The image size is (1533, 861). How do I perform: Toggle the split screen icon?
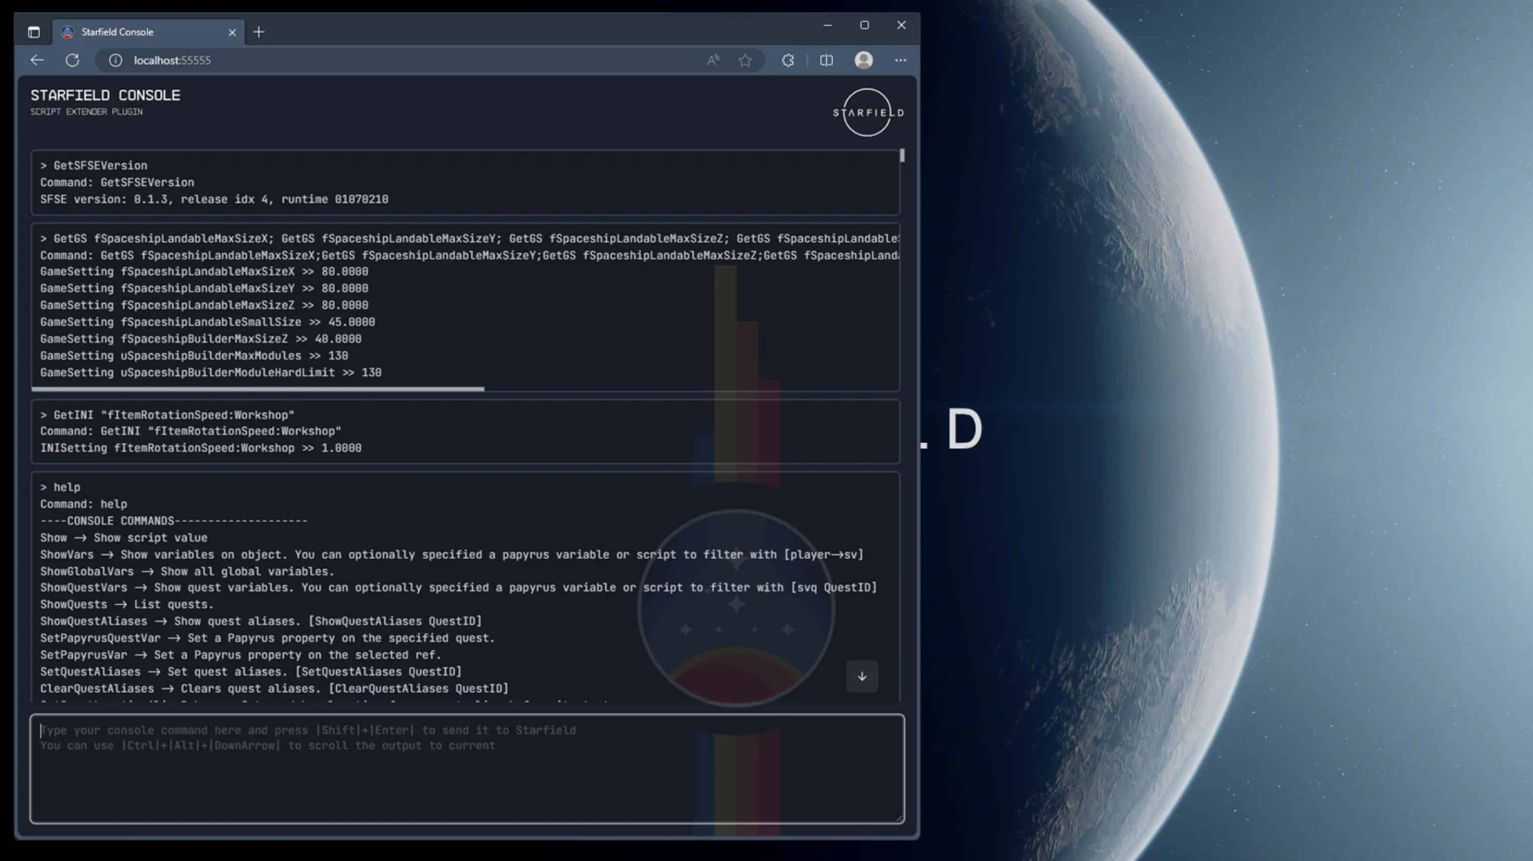point(826,60)
